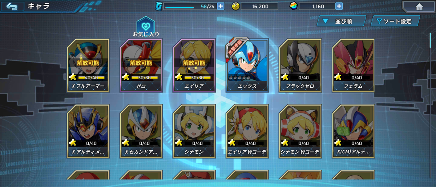
Task: Tap the rainbow gem currency icon
Action: click(293, 6)
